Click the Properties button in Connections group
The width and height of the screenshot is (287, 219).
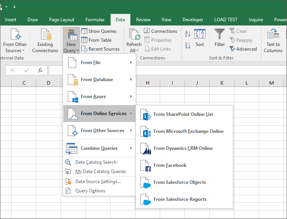point(158,40)
